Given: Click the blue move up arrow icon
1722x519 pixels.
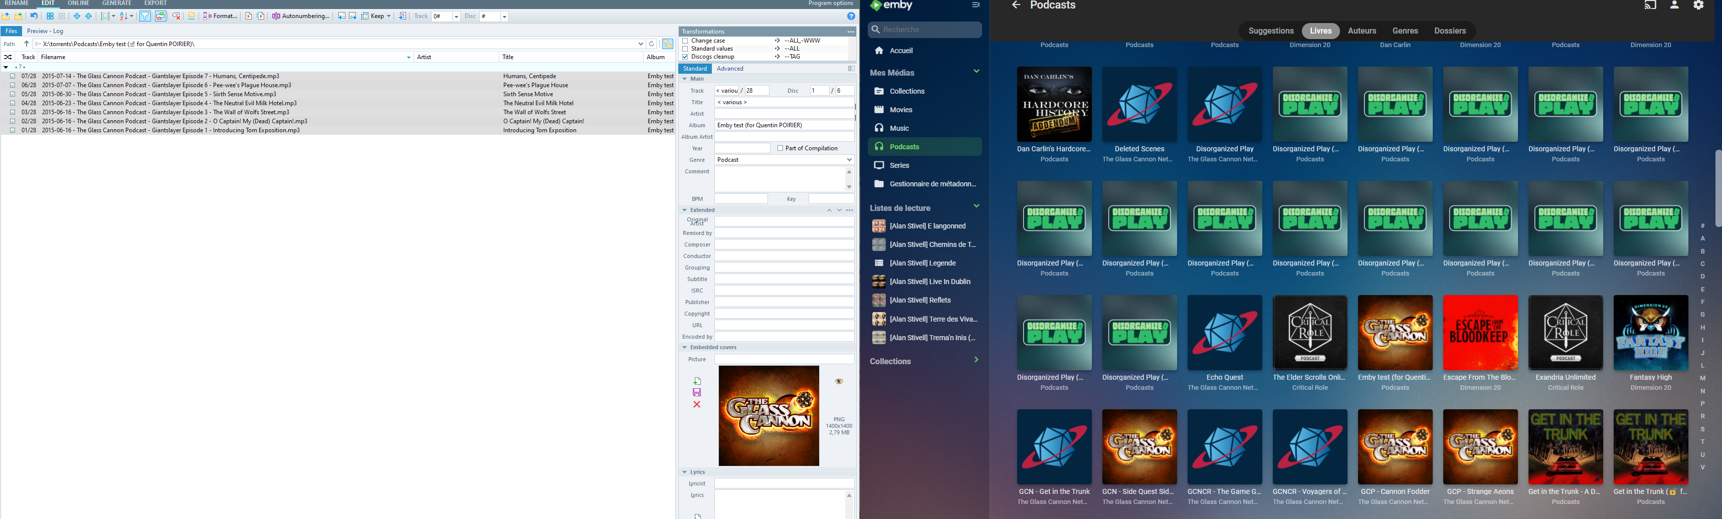Looking at the screenshot, I should point(88,16).
